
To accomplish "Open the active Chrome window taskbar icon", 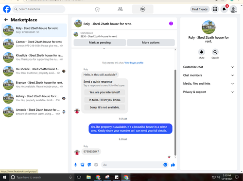I will (x=126, y=177).
